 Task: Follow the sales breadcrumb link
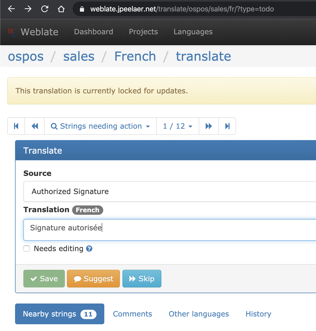point(79,56)
